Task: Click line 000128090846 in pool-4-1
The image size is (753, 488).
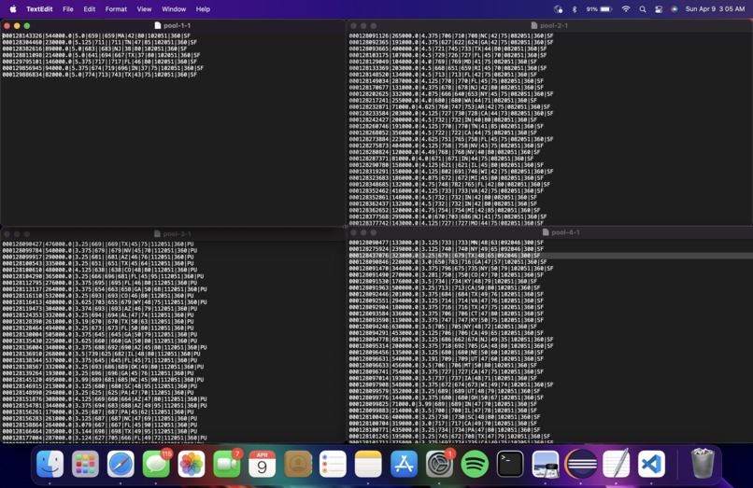Action: click(448, 262)
